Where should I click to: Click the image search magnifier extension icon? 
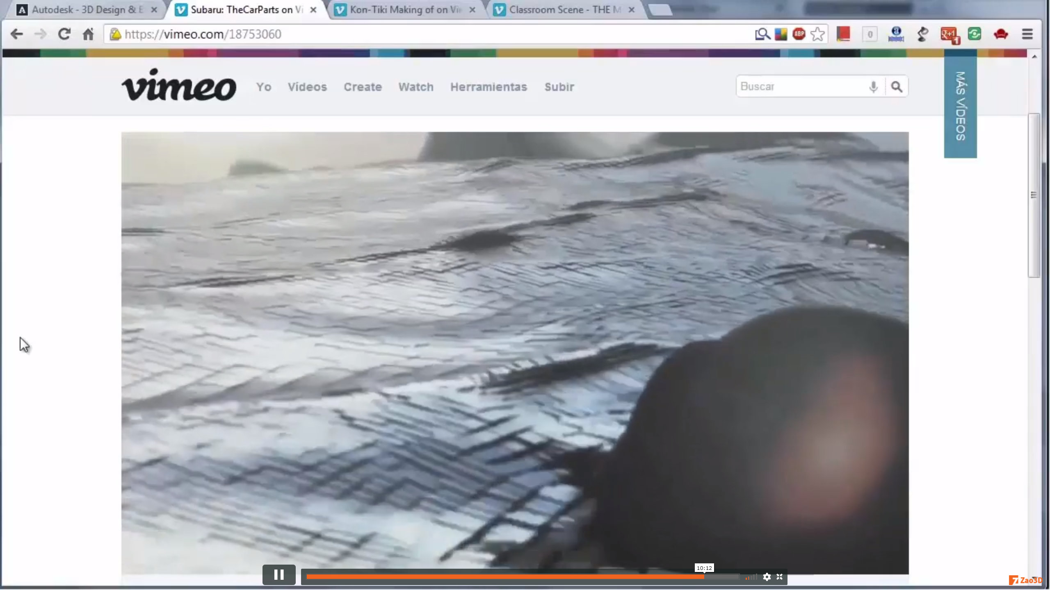tap(762, 34)
